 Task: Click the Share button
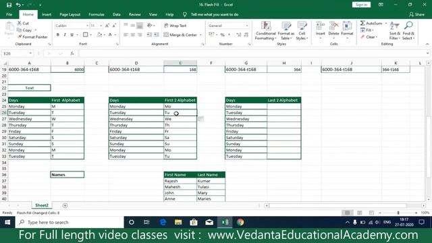coord(417,14)
